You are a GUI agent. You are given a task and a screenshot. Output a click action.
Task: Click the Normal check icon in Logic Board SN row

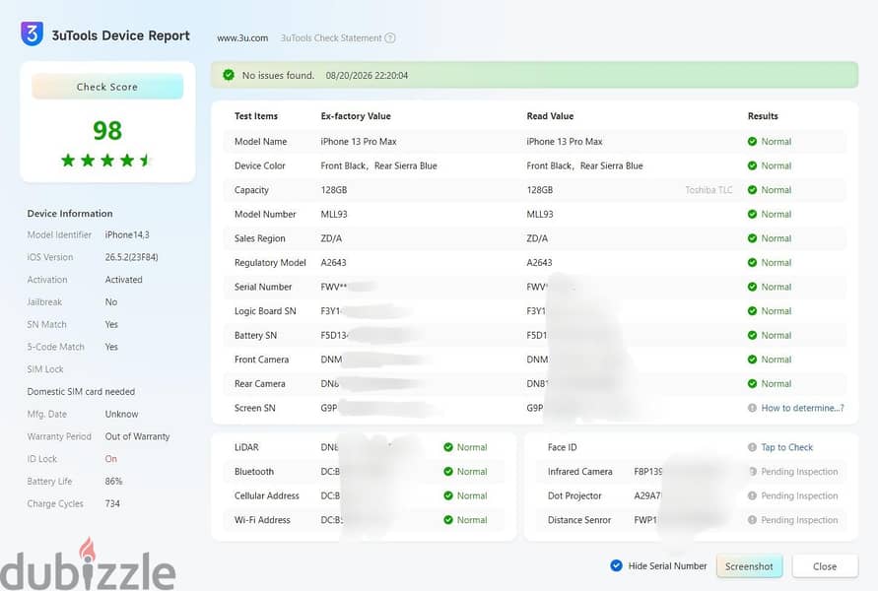click(752, 311)
